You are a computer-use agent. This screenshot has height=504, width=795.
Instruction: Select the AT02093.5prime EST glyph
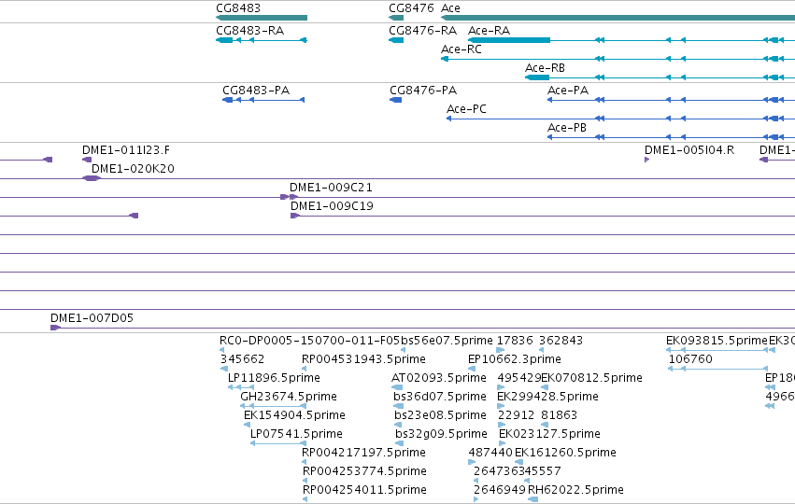[x=397, y=387]
